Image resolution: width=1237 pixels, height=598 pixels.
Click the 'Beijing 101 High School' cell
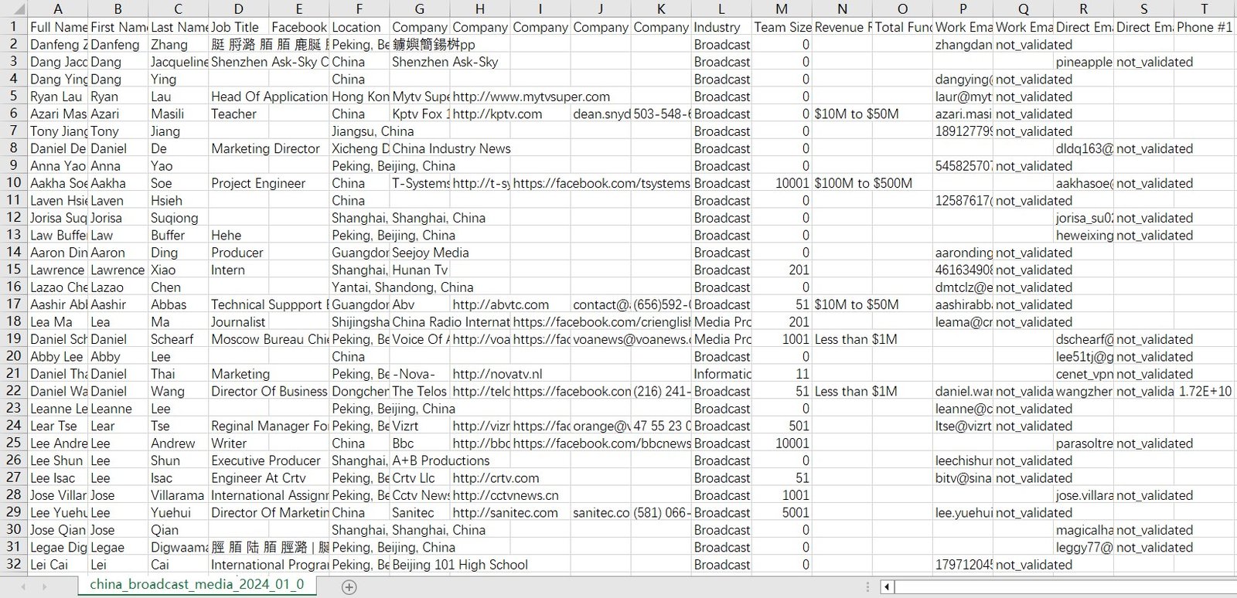460,565
